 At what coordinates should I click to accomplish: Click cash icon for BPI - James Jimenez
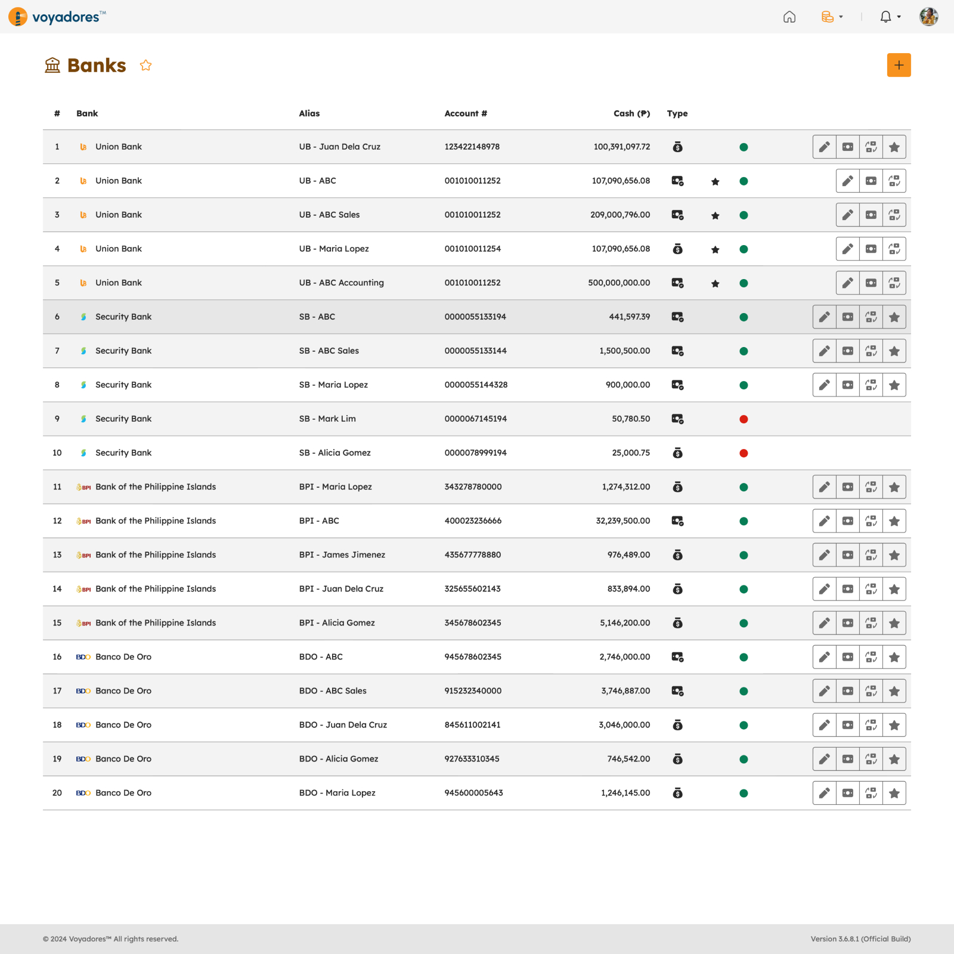pyautogui.click(x=847, y=555)
